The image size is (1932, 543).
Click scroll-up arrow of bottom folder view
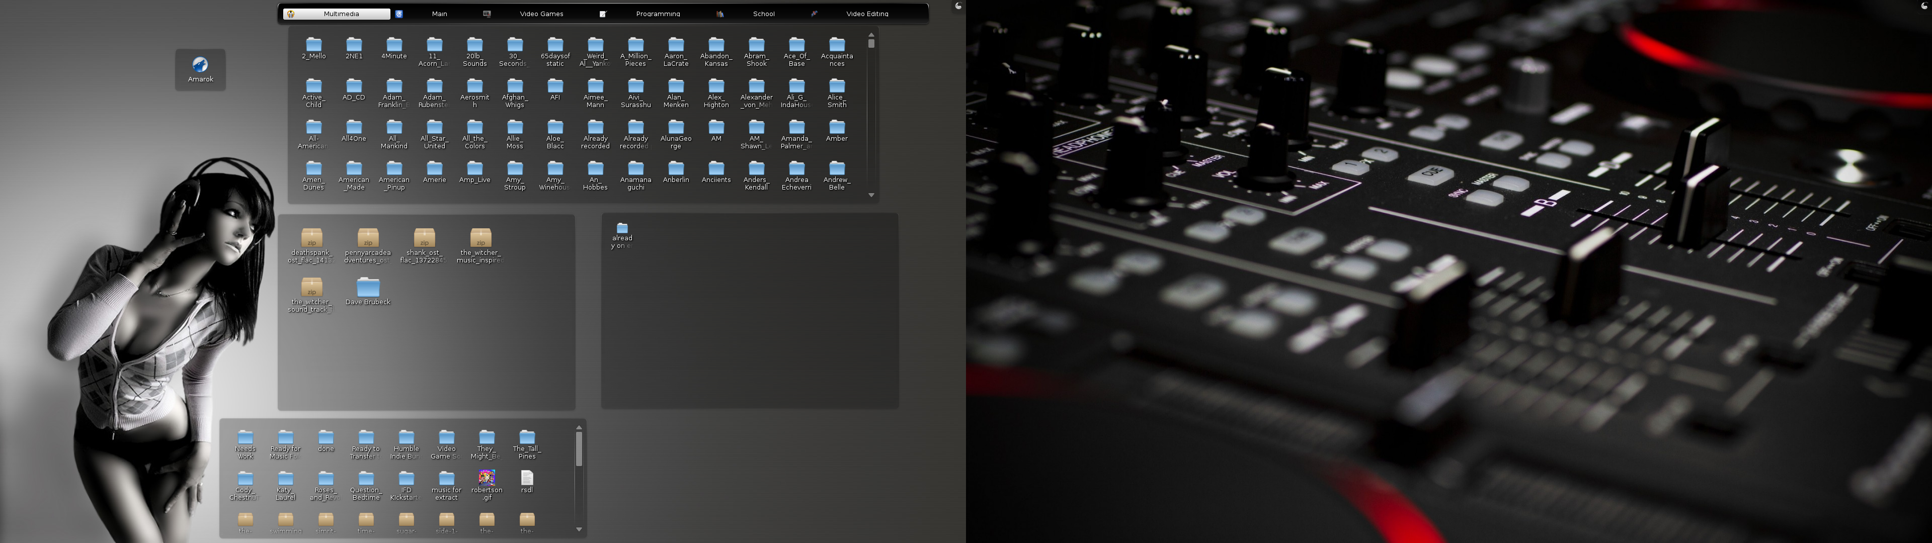pyautogui.click(x=579, y=427)
